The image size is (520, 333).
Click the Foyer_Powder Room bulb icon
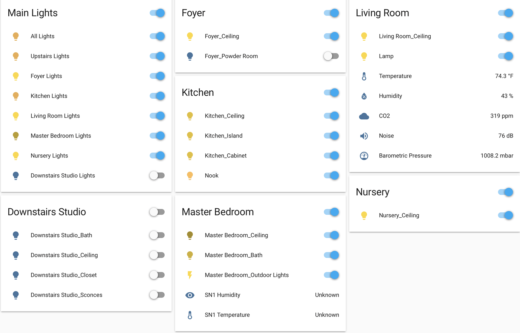190,56
